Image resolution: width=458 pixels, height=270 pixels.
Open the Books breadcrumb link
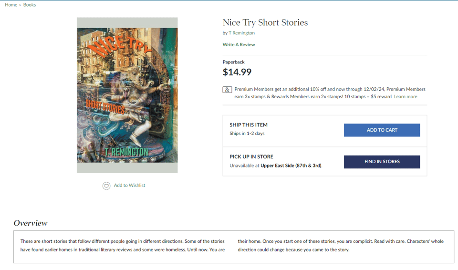coord(30,5)
